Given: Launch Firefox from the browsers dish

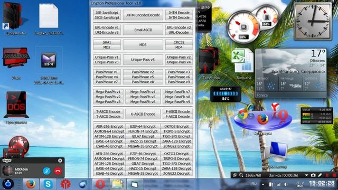Looking at the screenshot, I should [263, 119].
